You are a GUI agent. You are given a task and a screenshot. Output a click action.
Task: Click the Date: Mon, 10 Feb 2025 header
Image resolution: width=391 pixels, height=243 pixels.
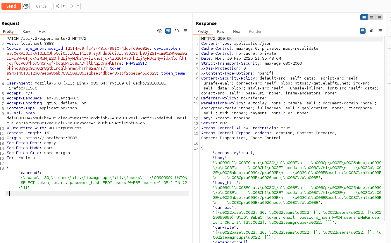pyautogui.click(x=242, y=58)
